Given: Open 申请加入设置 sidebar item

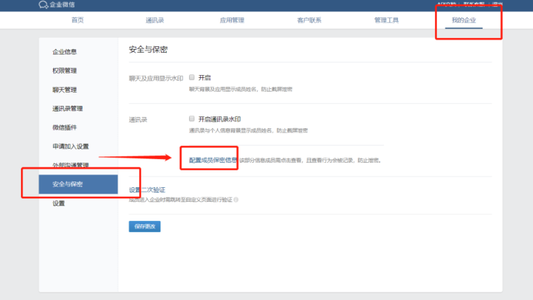Looking at the screenshot, I should [x=70, y=146].
